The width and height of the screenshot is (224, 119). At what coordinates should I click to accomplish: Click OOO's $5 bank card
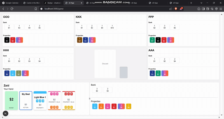click(x=39, y=27)
